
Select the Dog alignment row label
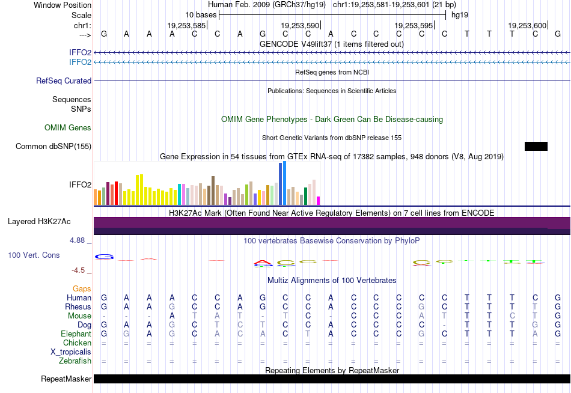84,325
